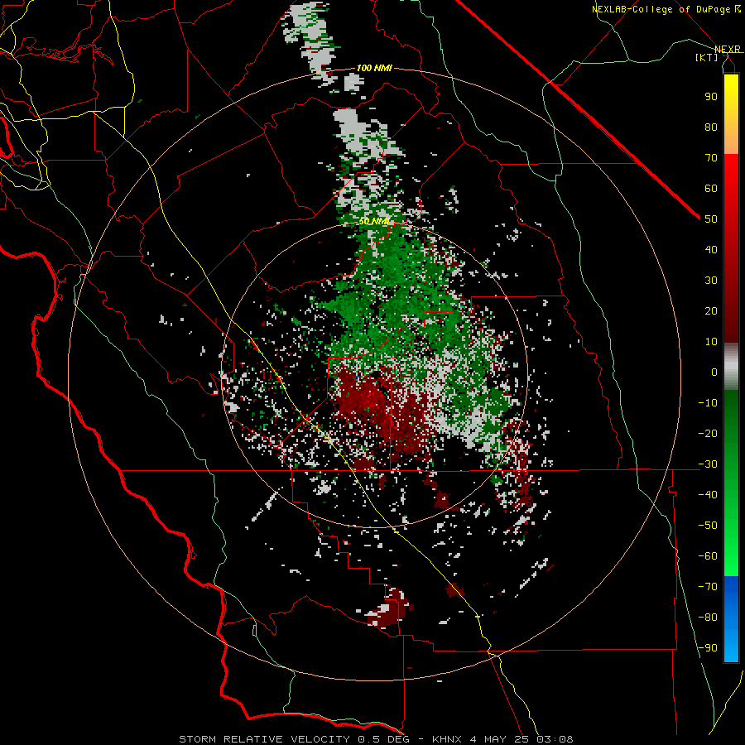Click the 60 value on the velocity scale
This screenshot has height=745, width=745.
(711, 188)
